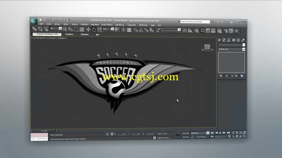Open the Tools menu
Viewport: 282px width, 158px height.
[49, 24]
